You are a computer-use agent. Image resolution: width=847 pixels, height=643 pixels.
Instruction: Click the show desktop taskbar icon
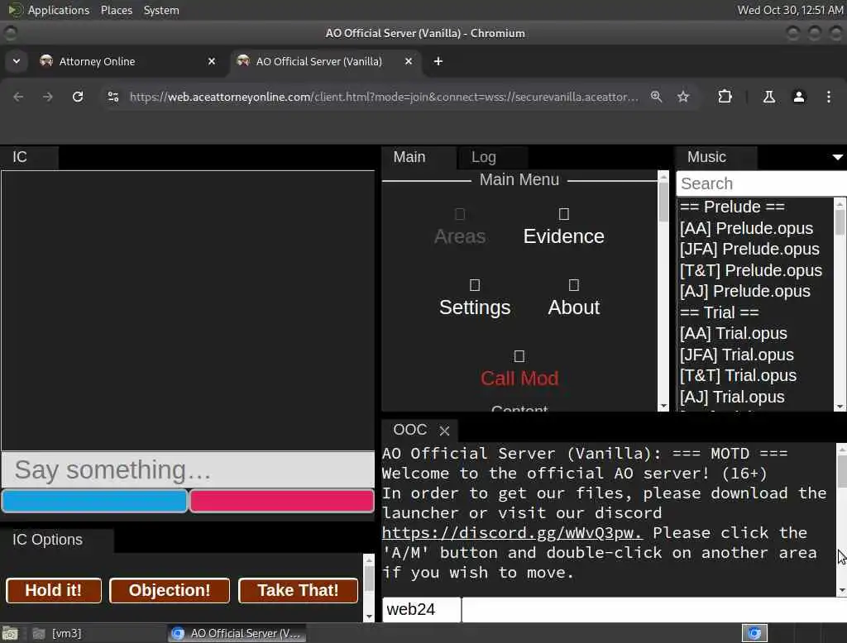coord(10,633)
